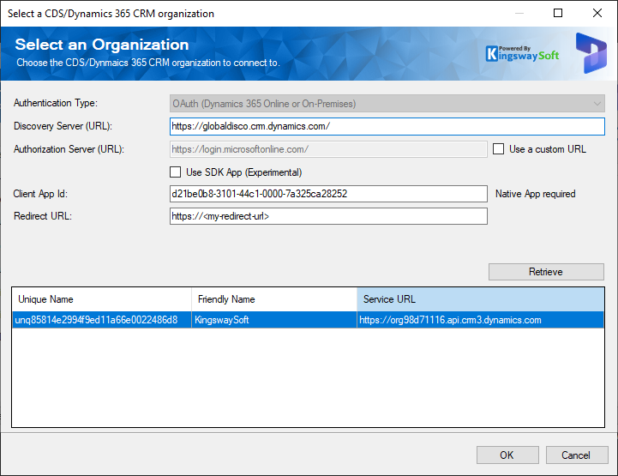Click the KingswaySoft logo in header
Viewport: 618px width, 476px height.
pos(522,53)
